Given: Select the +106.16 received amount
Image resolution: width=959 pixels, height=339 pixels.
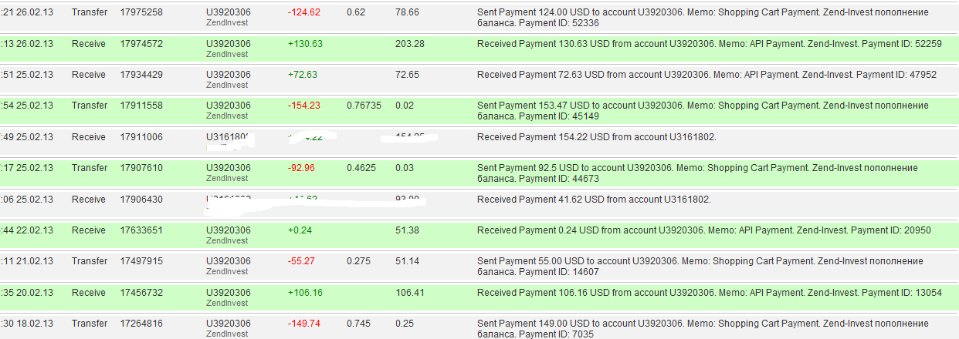Looking at the screenshot, I should (305, 293).
